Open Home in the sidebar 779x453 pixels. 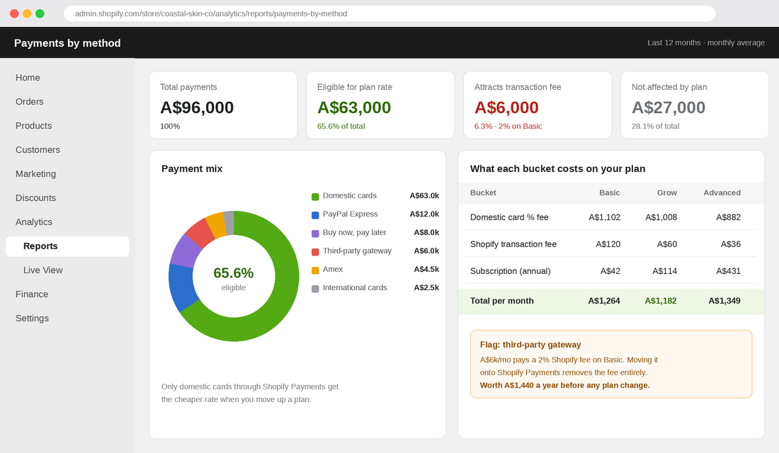click(28, 77)
